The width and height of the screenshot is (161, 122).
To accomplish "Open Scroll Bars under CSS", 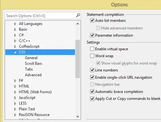I will (x=33, y=64).
